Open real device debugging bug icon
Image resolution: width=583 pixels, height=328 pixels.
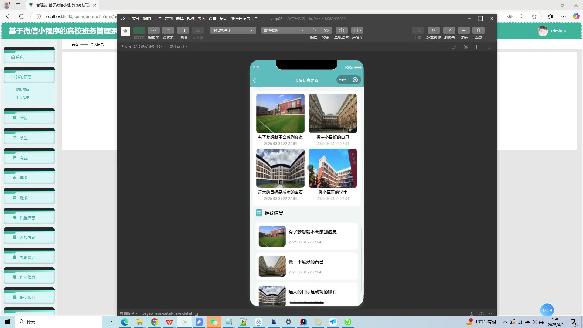coord(341,30)
